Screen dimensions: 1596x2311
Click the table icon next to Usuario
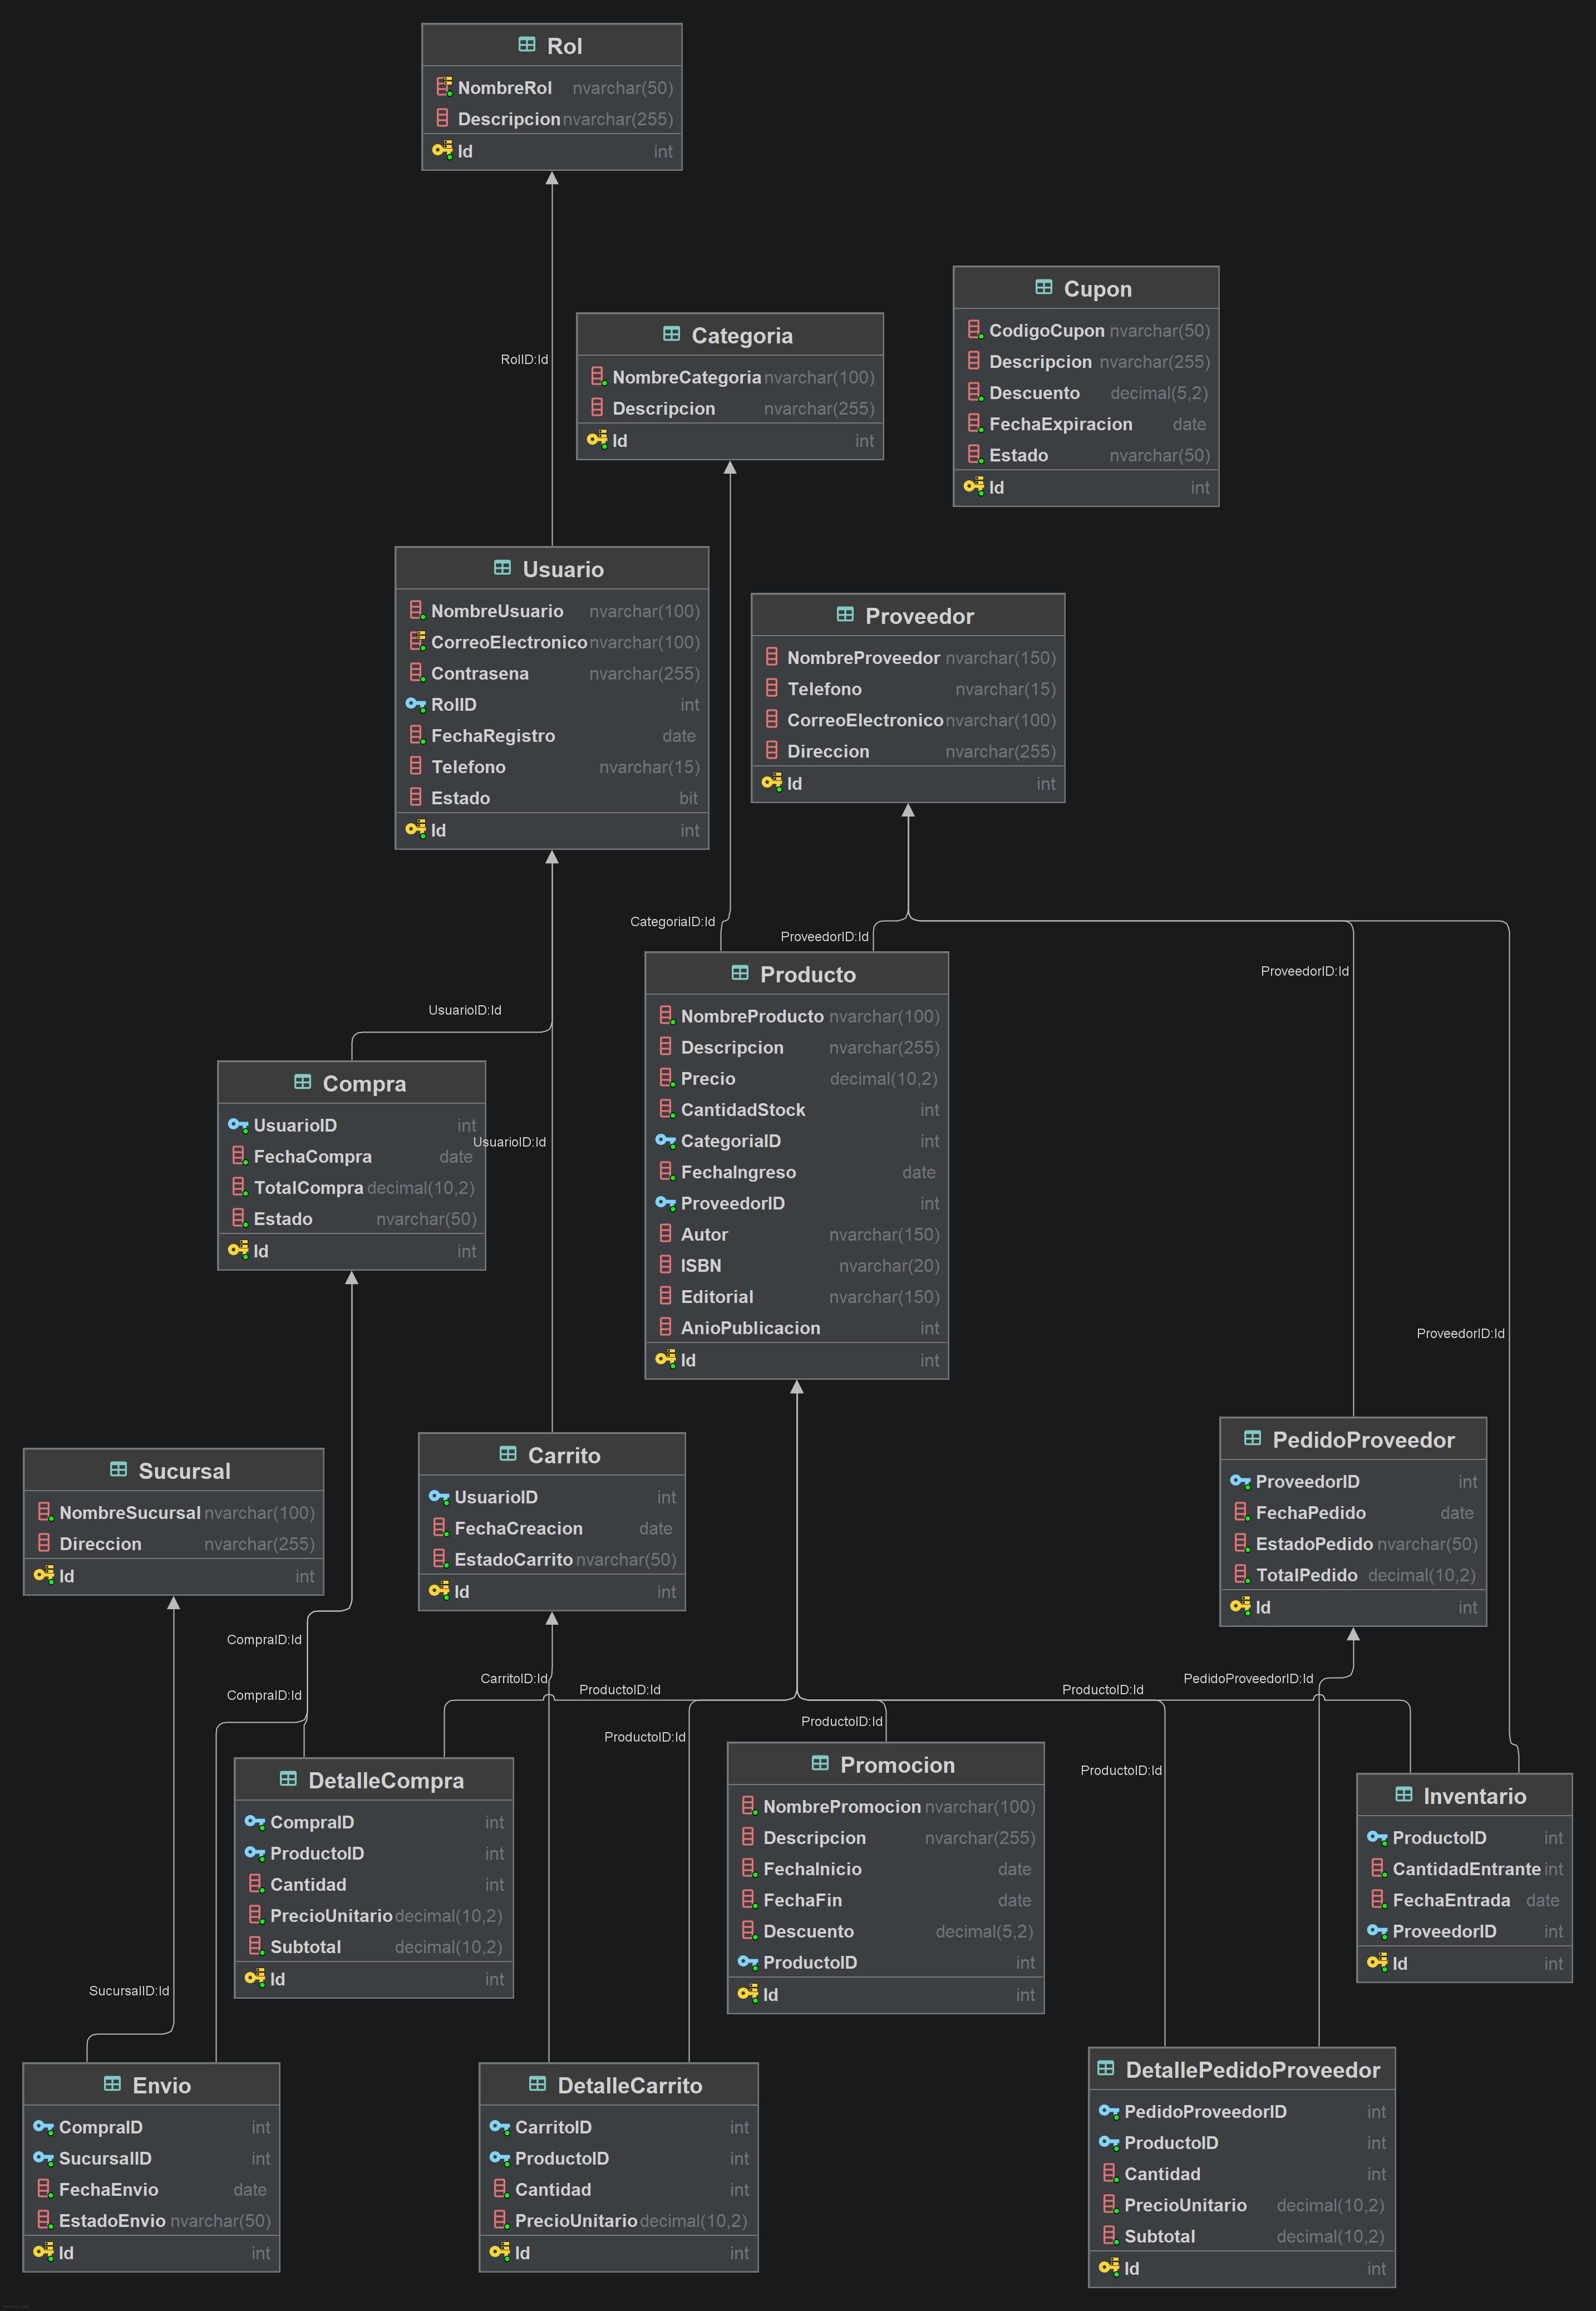(502, 568)
